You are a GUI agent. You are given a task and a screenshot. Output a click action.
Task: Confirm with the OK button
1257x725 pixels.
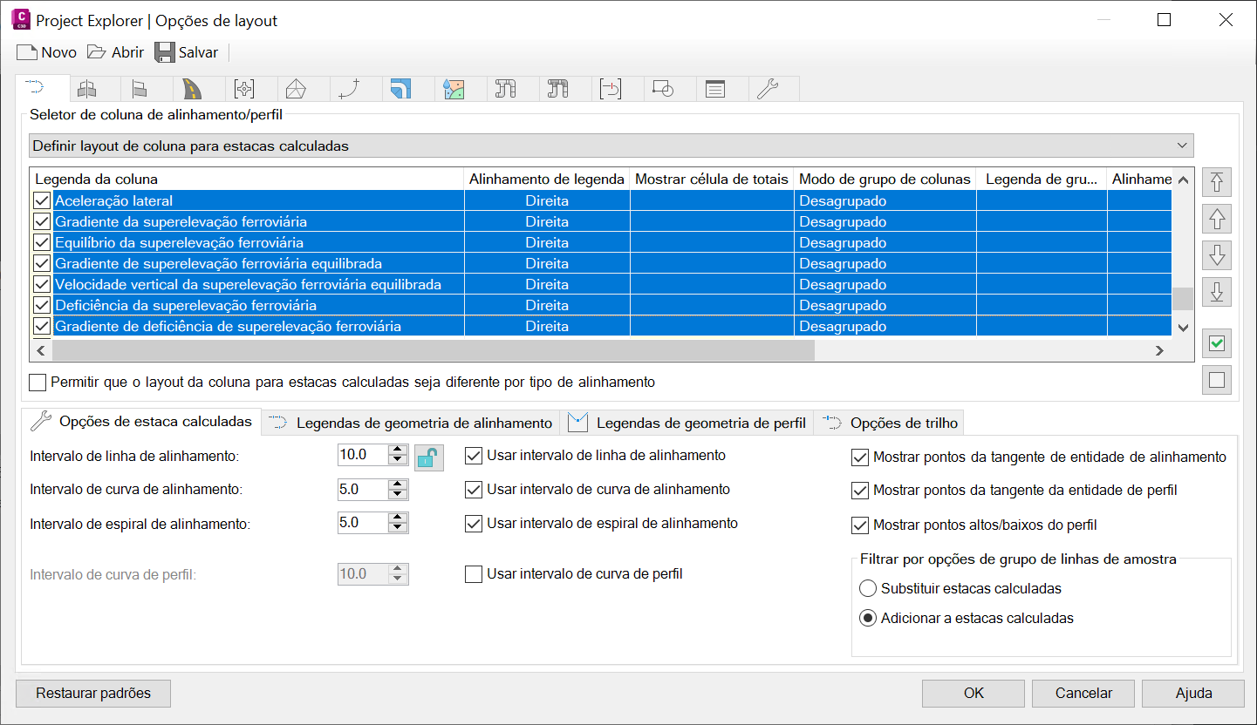(973, 694)
